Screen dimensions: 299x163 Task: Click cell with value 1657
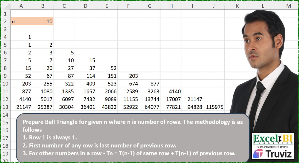pos(85,91)
